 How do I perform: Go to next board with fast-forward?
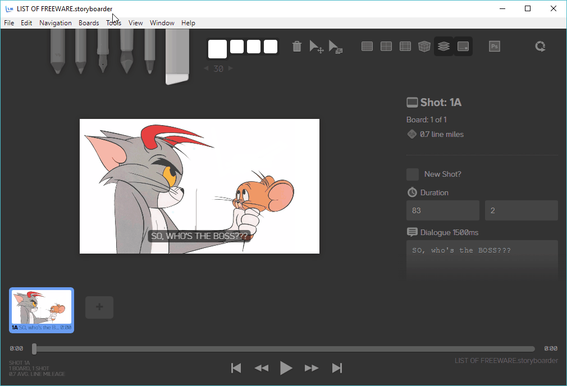312,368
